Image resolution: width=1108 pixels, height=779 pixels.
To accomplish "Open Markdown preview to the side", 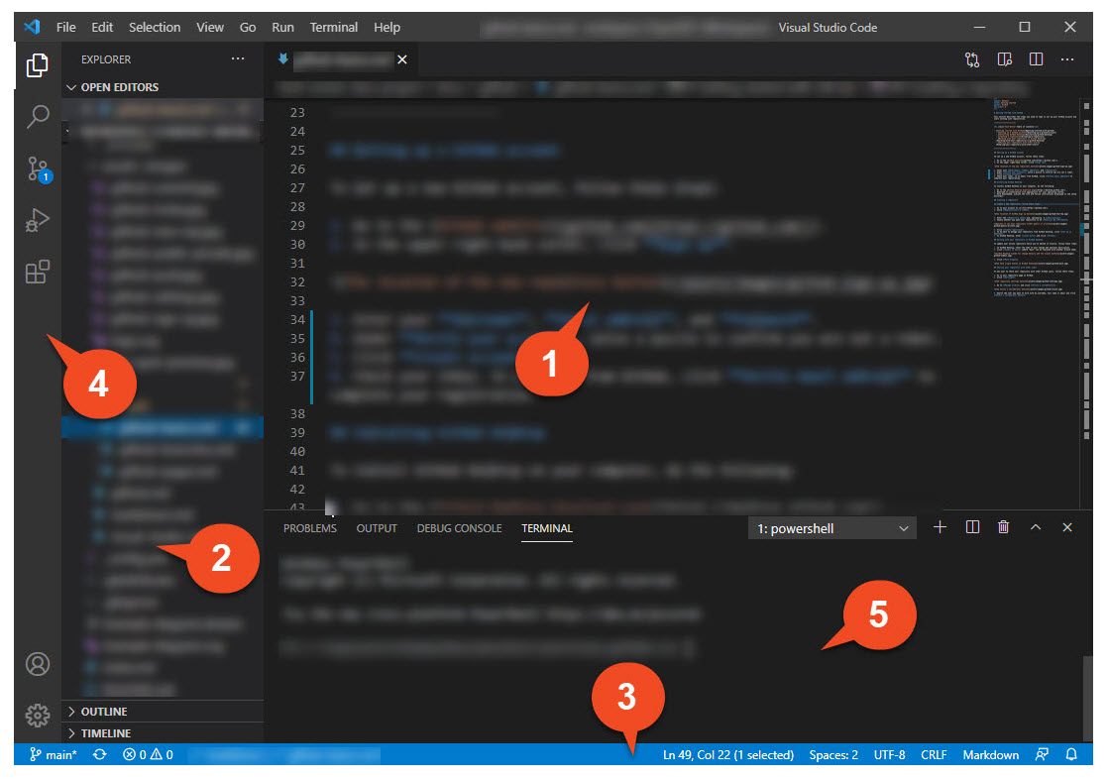I will [x=1004, y=59].
